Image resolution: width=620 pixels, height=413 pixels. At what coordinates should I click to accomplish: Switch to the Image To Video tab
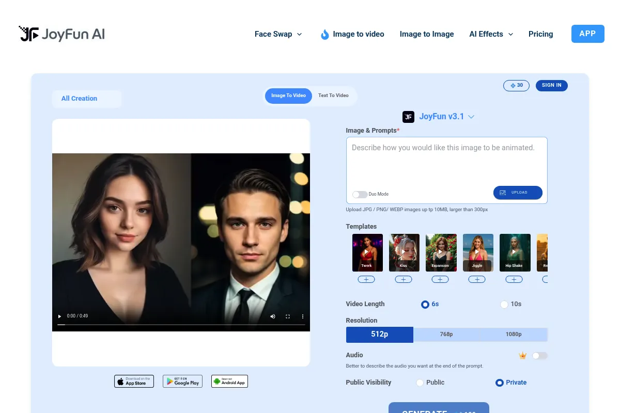coord(288,96)
